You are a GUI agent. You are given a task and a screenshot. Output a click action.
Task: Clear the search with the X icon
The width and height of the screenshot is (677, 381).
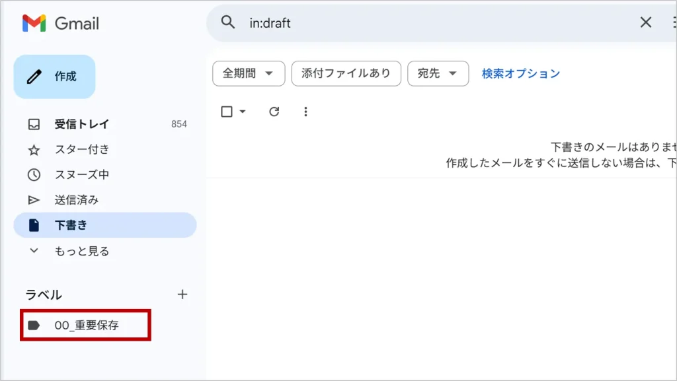646,22
